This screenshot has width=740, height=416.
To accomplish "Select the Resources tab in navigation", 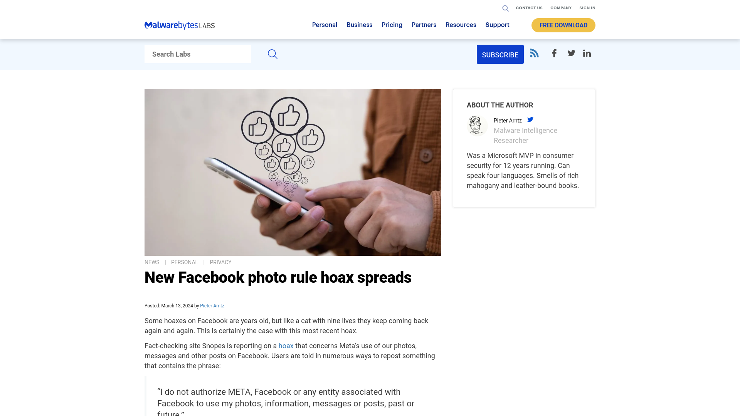I will pos(461,24).
